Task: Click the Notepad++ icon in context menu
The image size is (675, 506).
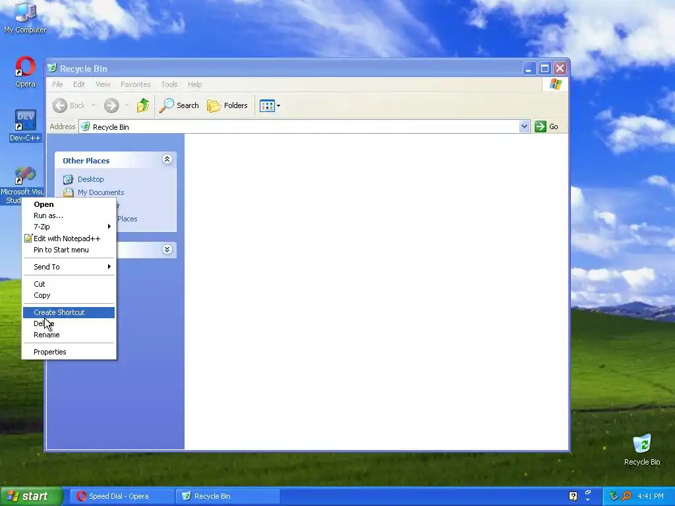Action: (x=28, y=238)
